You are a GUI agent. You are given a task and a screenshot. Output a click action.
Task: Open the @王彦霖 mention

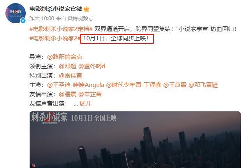pos(175,85)
